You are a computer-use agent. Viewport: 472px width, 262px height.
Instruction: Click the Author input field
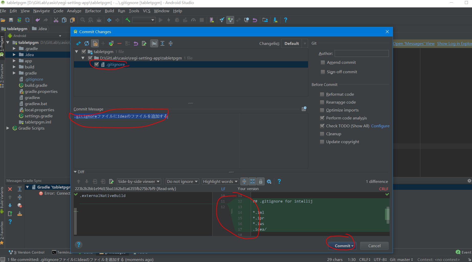click(x=361, y=54)
